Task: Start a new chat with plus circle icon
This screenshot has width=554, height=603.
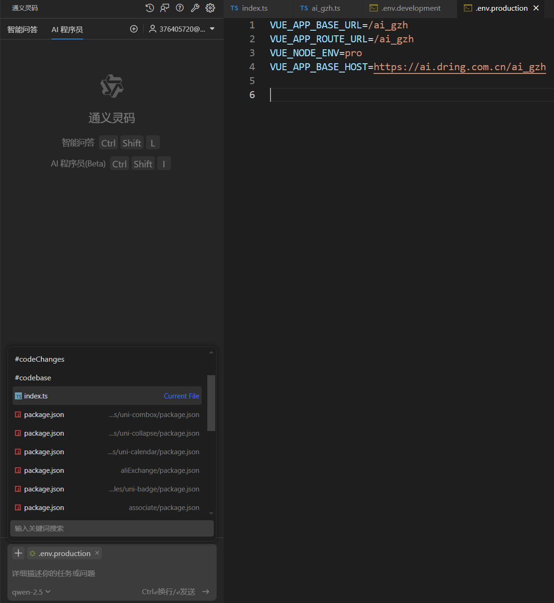Action: 134,29
